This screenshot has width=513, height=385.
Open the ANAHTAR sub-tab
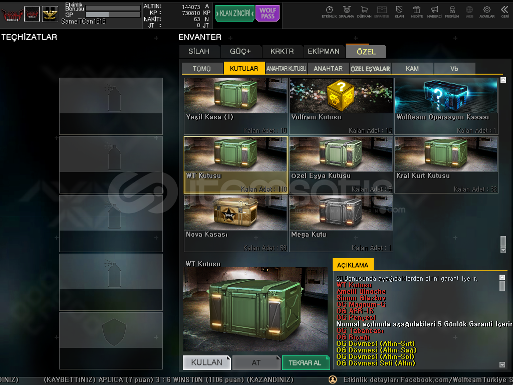328,68
